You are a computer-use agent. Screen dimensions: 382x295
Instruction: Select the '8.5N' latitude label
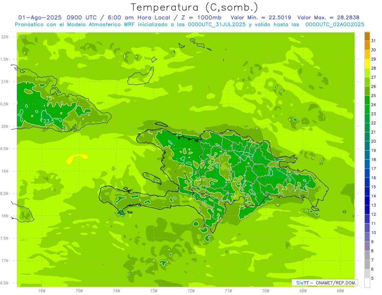pyautogui.click(x=5, y=193)
